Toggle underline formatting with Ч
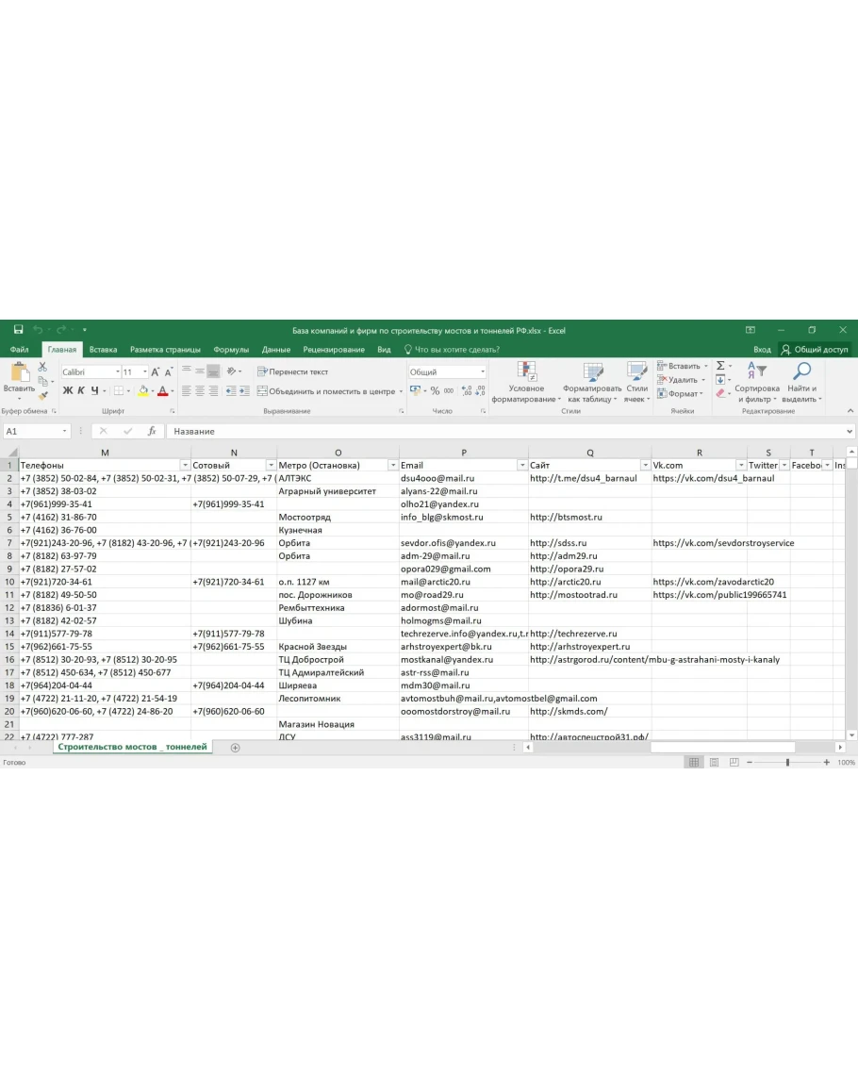This screenshot has height=1089, width=858. (x=94, y=391)
